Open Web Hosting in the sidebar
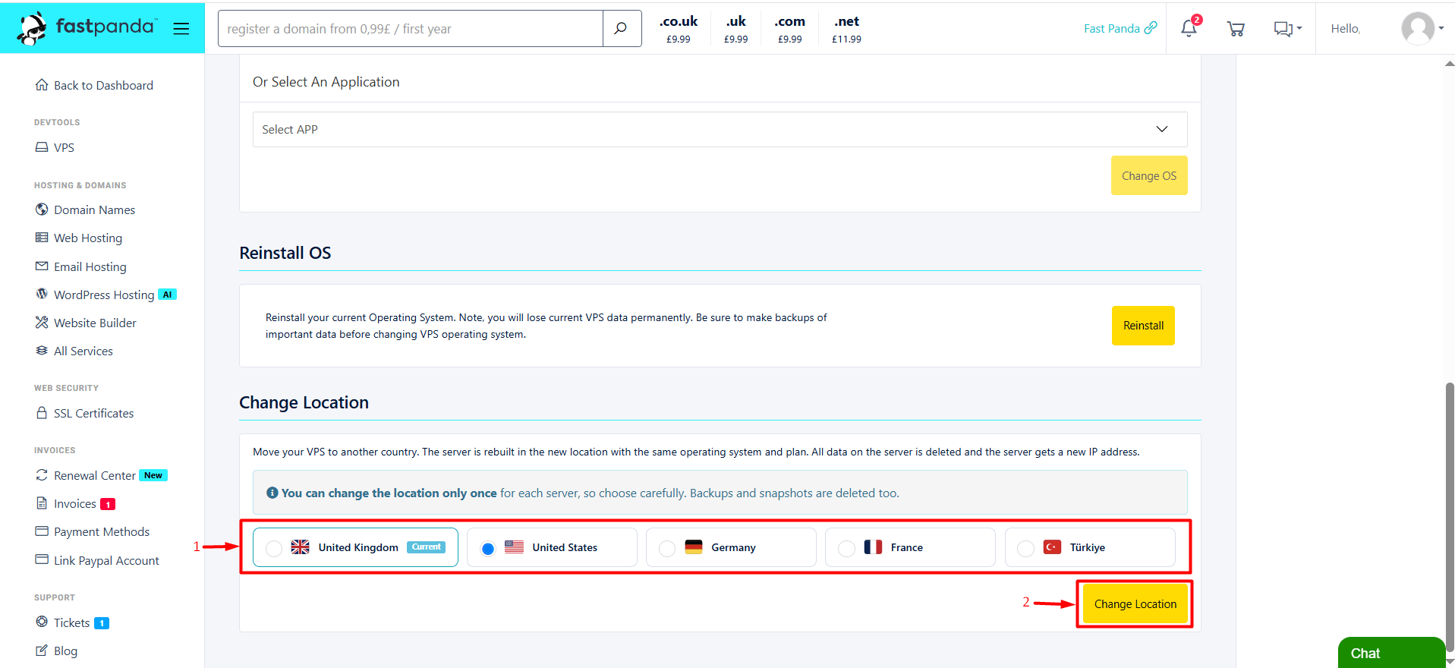The image size is (1455, 668). click(x=78, y=238)
